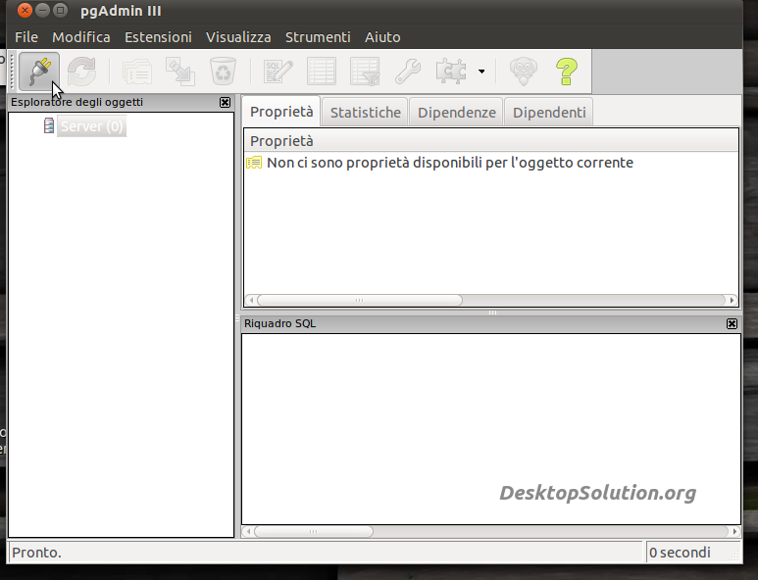Click the Refresh object toolbar icon
This screenshot has height=580, width=758.
pos(81,72)
